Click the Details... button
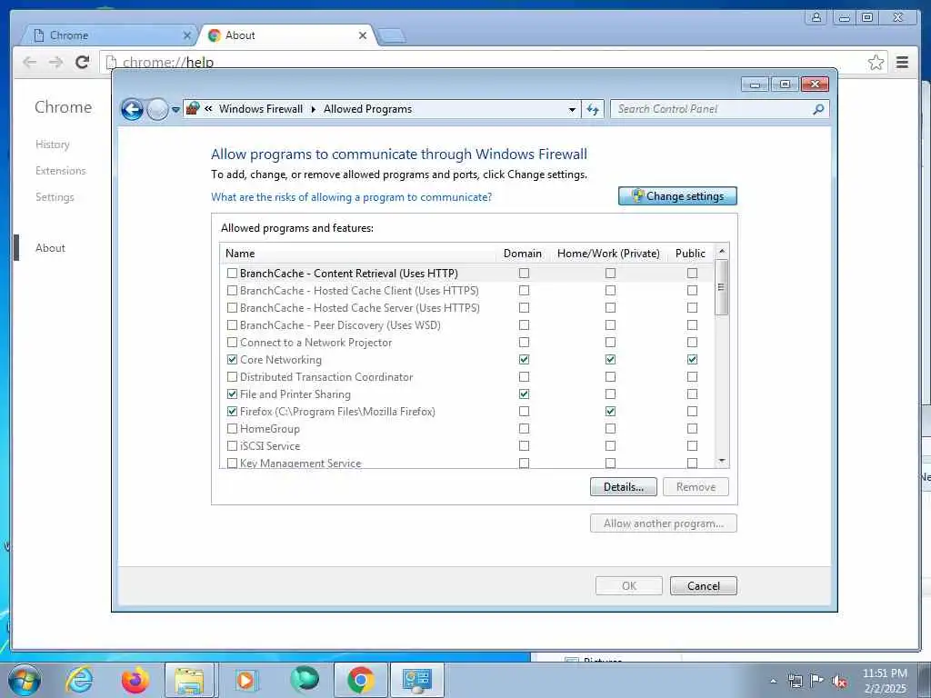Screen dimensions: 931x698 624,487
